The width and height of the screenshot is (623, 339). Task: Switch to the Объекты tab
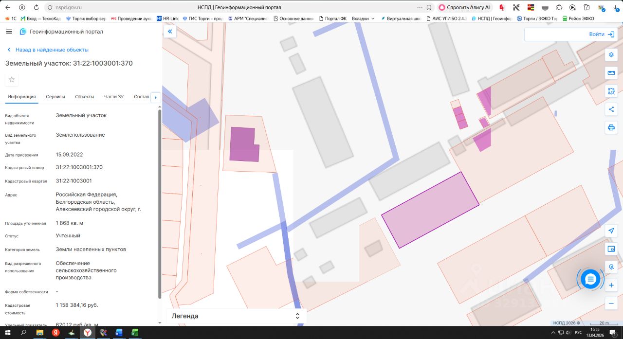point(85,97)
